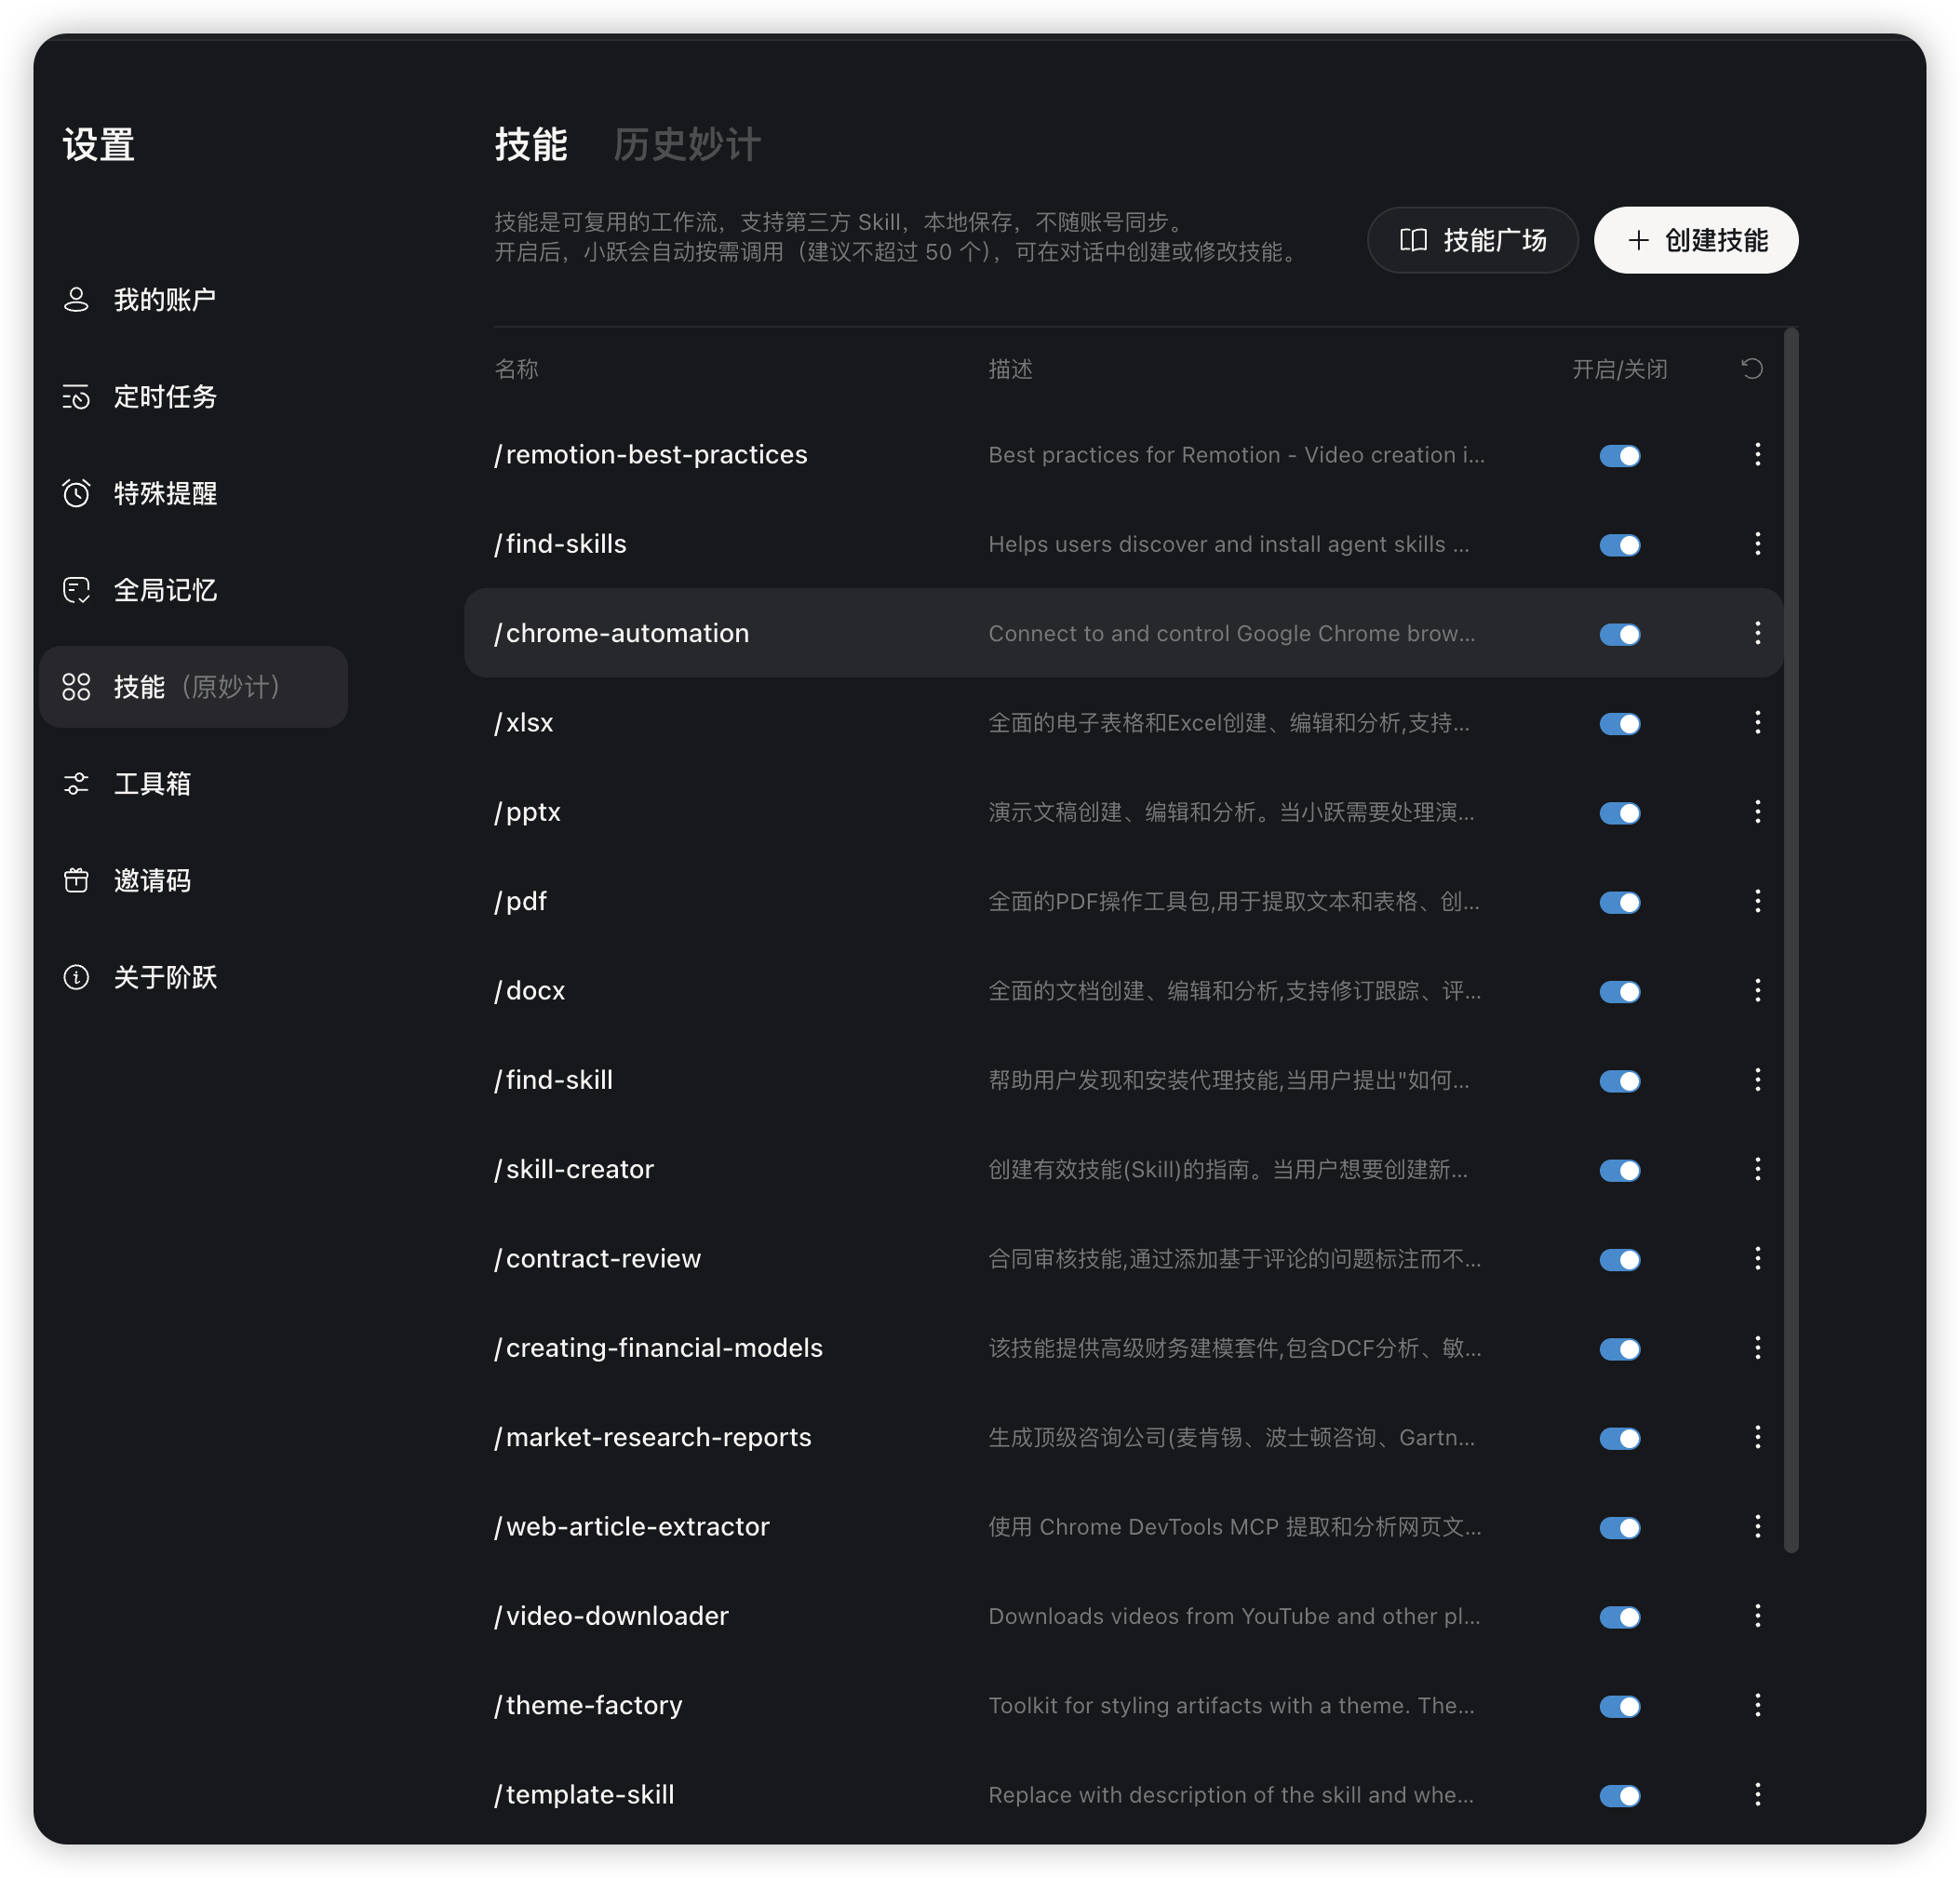Turn off the contract-review skill switch

1619,1260
